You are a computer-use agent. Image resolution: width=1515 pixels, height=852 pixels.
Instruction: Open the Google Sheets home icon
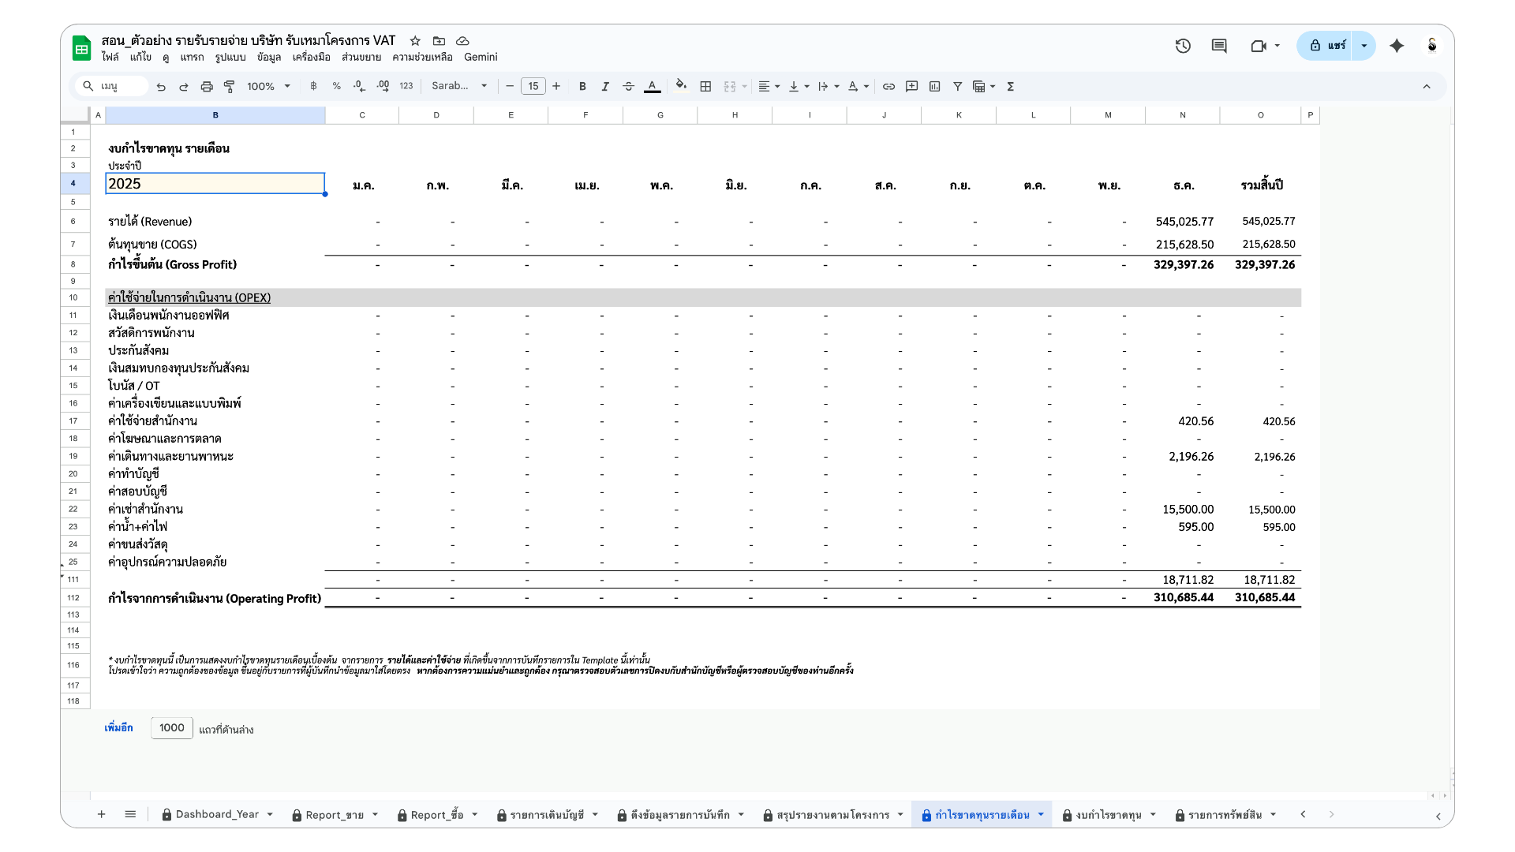coord(82,48)
